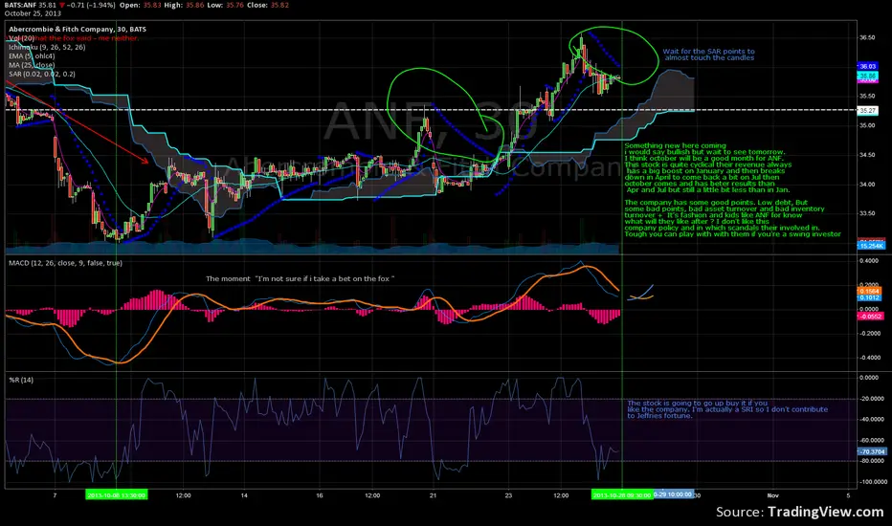Click the red fox annotation text under title

(85, 38)
